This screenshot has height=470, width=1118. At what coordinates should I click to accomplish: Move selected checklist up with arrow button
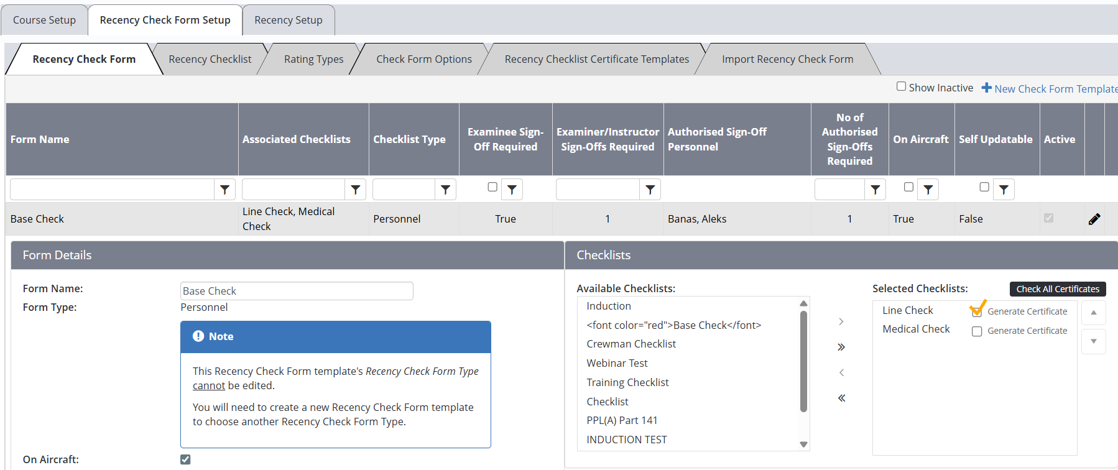tap(1093, 313)
